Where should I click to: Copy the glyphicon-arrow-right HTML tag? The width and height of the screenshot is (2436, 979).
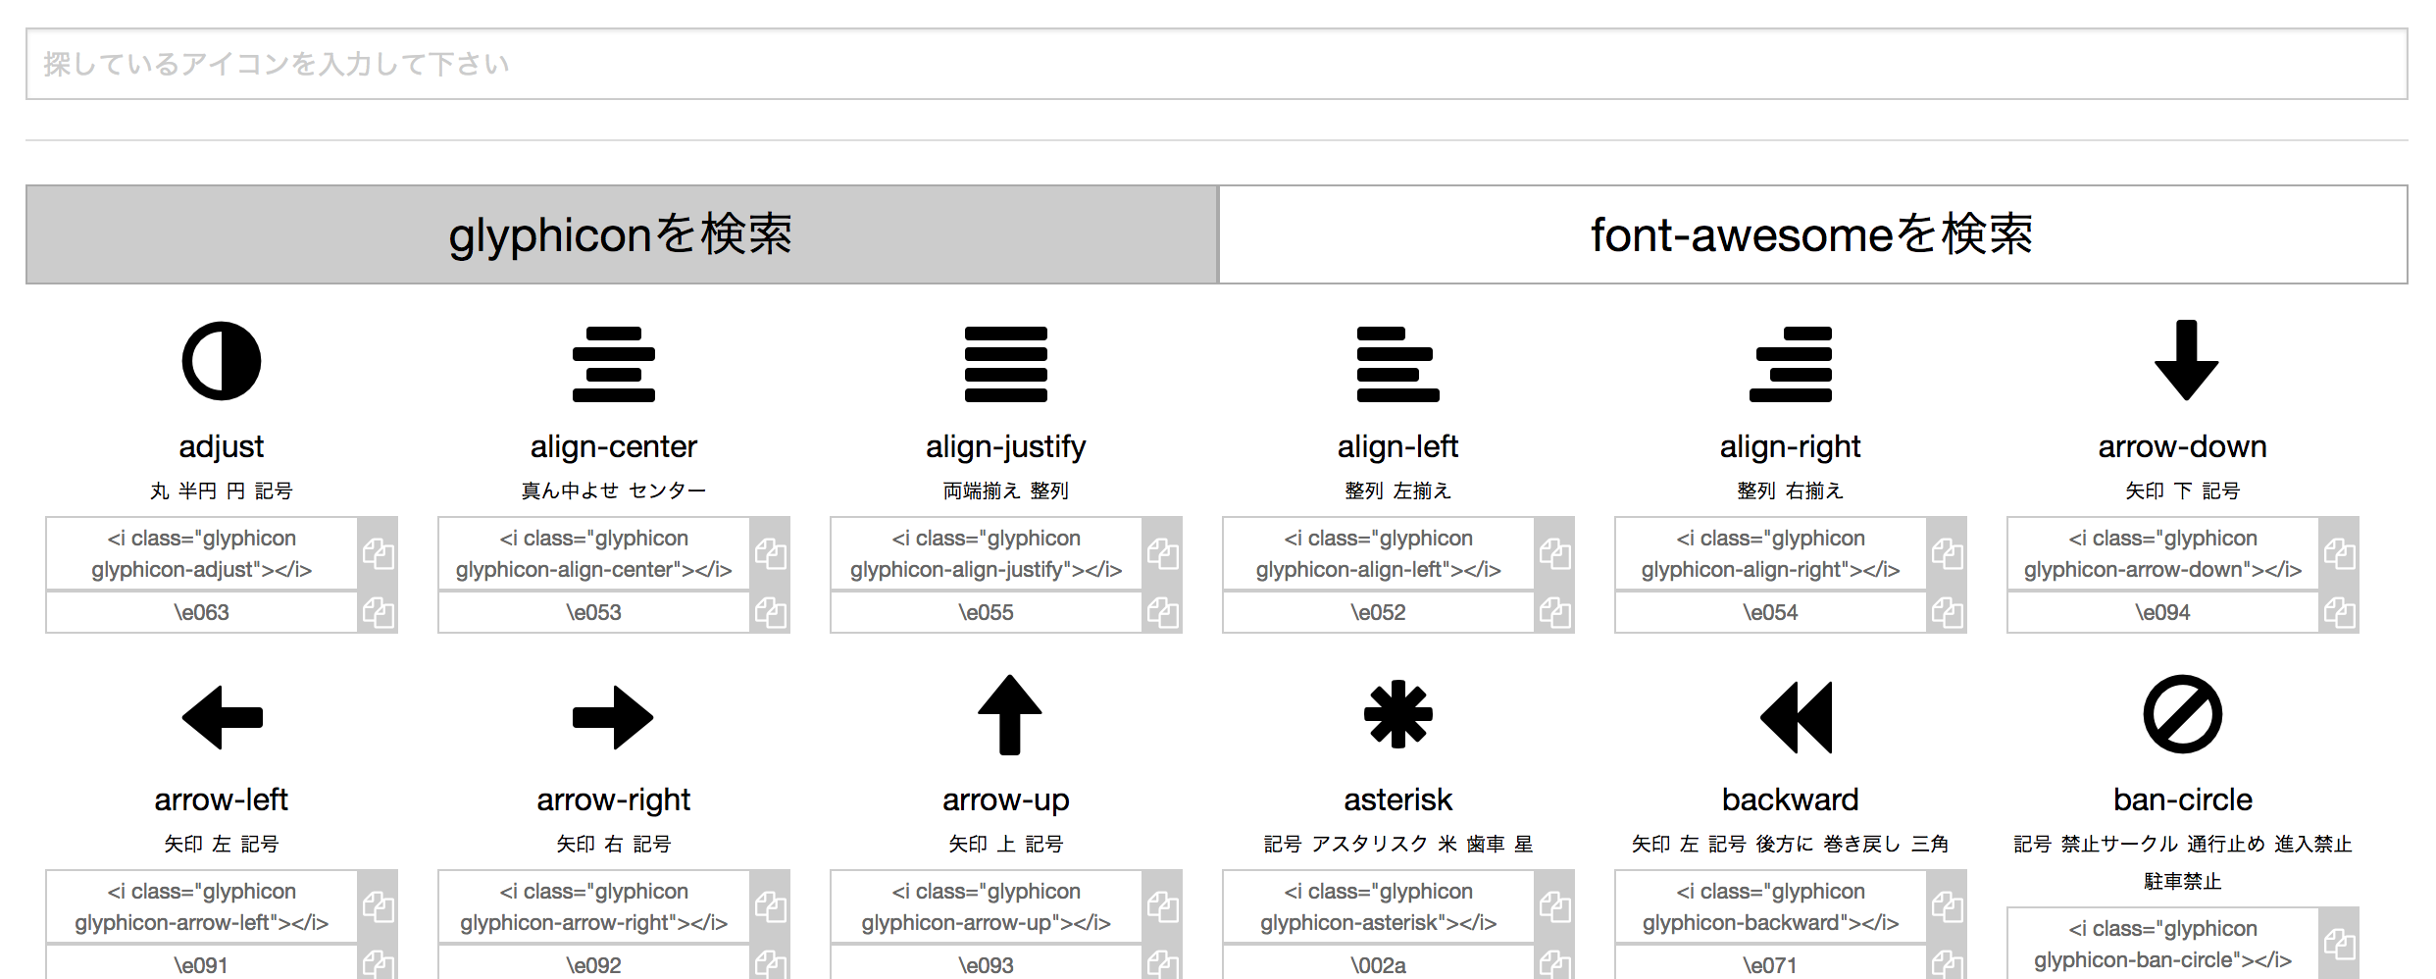pyautogui.click(x=771, y=906)
